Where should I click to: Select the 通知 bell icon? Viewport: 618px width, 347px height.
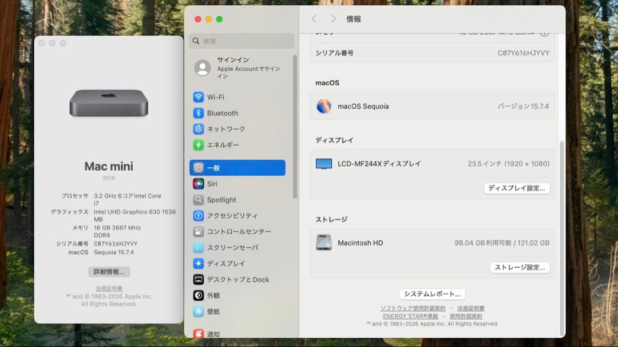point(198,334)
